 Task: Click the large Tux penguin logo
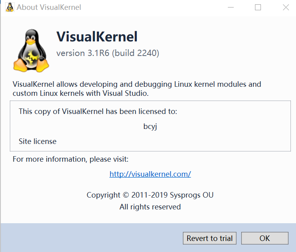coord(31,51)
